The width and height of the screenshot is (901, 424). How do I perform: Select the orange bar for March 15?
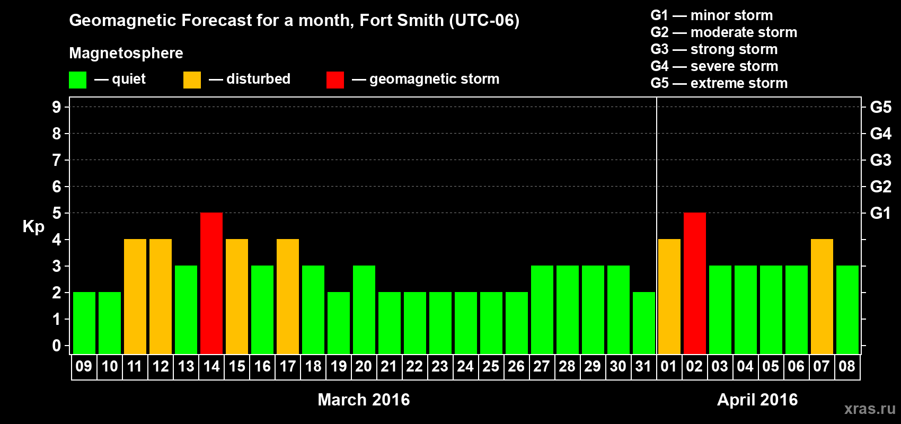[x=237, y=296]
